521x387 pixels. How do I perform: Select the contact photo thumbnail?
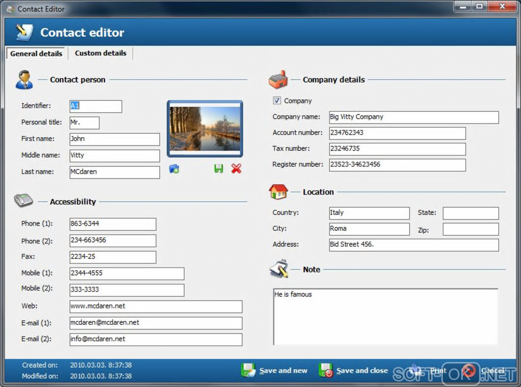pos(205,129)
